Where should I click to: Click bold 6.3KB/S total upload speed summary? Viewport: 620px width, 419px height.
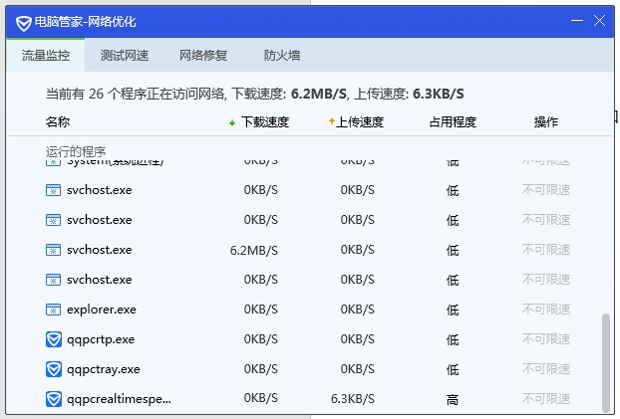click(x=439, y=94)
